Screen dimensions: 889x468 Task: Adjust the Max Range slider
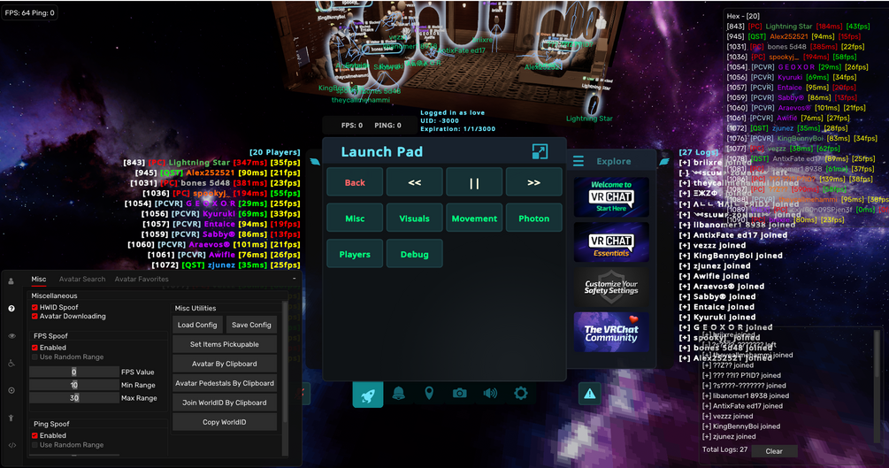click(x=73, y=398)
